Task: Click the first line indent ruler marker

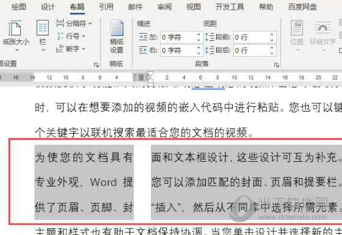Action: tap(150, 74)
